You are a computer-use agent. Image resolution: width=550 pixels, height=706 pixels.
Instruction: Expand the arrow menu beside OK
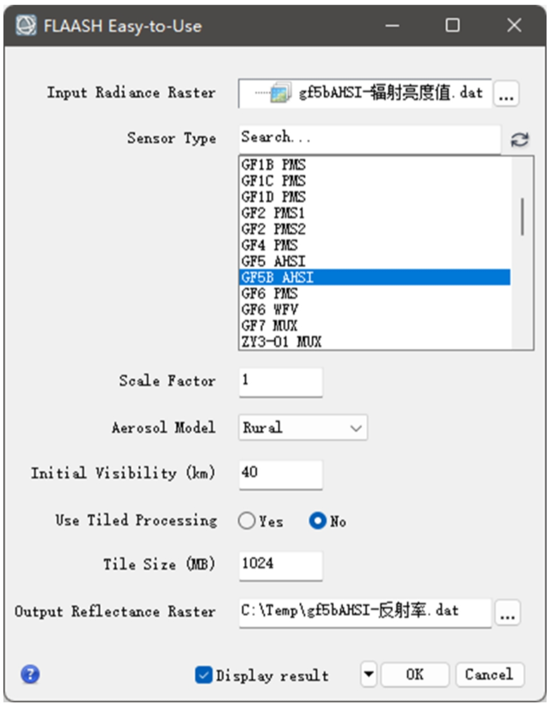pyautogui.click(x=369, y=674)
